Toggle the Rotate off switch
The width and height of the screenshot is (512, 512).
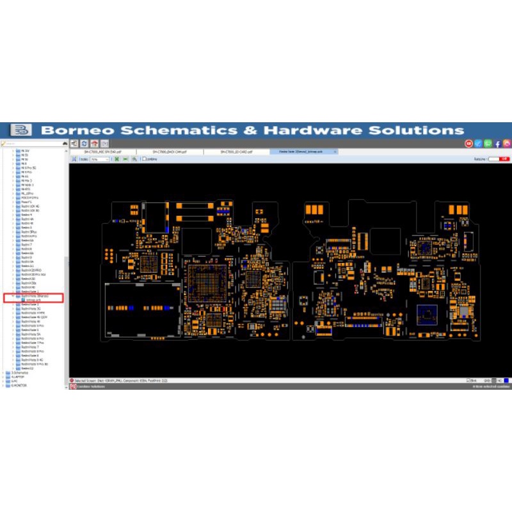point(499,159)
